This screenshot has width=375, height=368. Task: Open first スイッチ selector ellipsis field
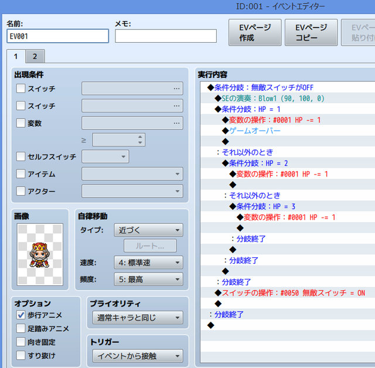(x=132, y=88)
